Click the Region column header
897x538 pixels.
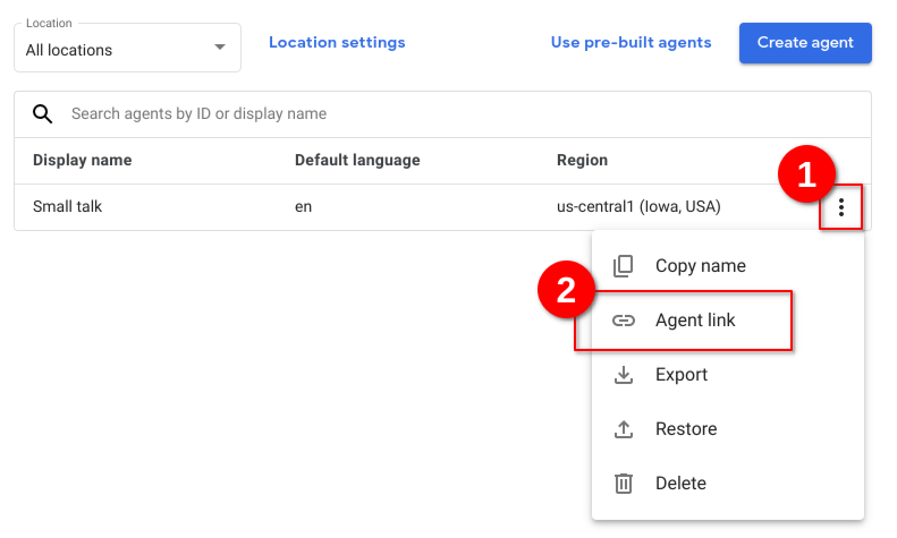click(x=582, y=160)
